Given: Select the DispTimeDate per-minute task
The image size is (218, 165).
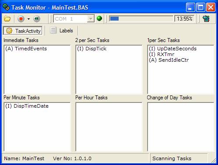Looking at the screenshot, I should 27,106.
